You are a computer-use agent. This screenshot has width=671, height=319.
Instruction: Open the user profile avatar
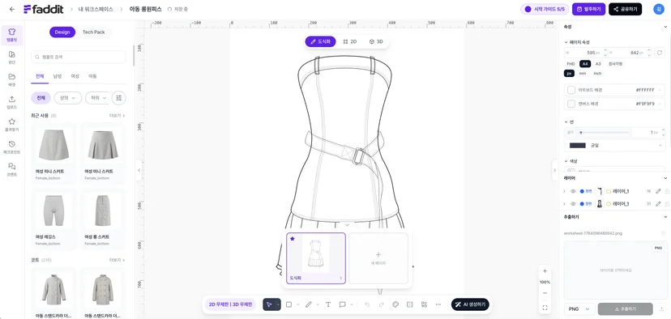tap(658, 9)
